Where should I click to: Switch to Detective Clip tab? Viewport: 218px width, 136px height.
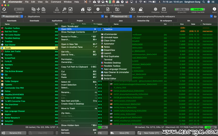(143, 21)
